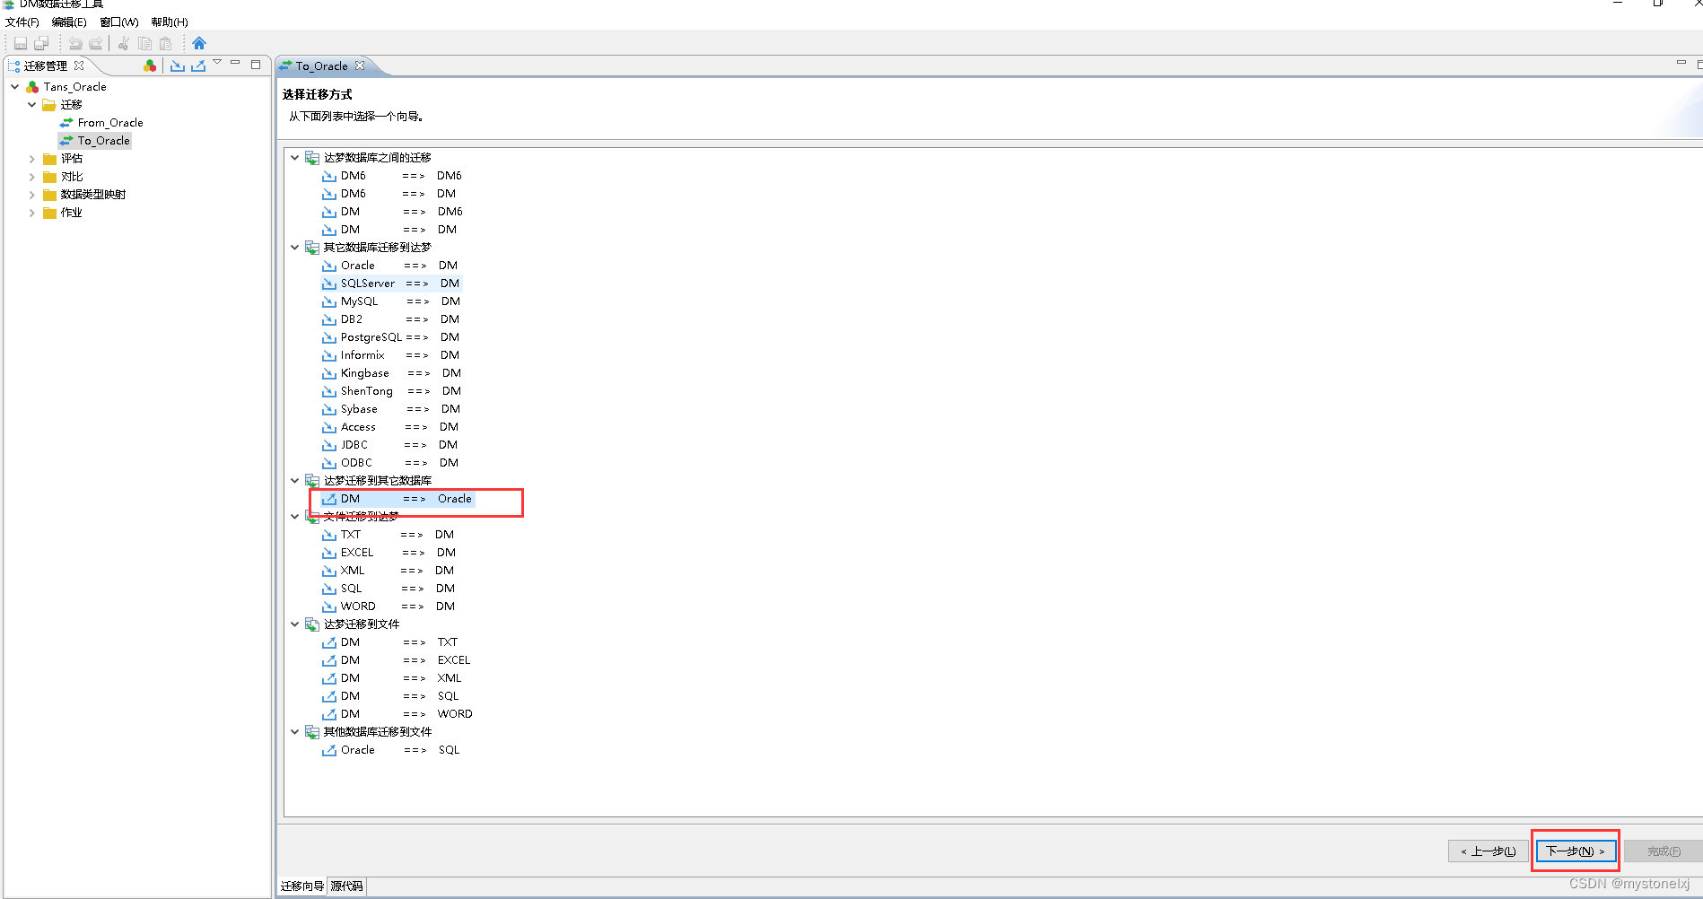Click the Undo toolbar icon
The image size is (1703, 899).
75,43
